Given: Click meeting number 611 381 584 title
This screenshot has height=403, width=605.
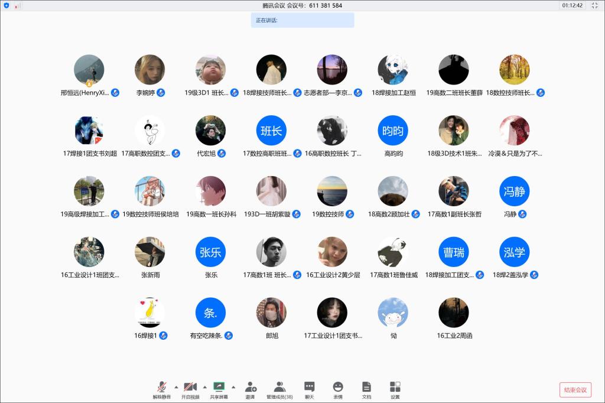Looking at the screenshot, I should (x=302, y=5).
